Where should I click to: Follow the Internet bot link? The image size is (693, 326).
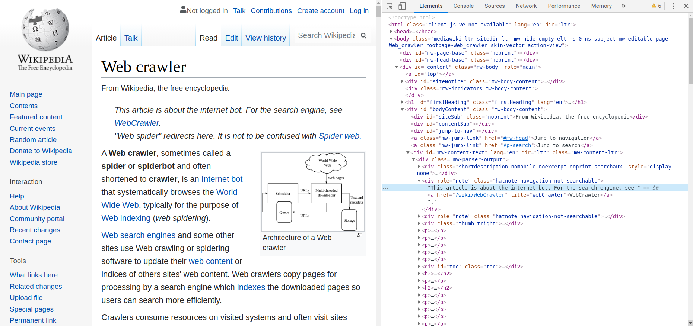[222, 179]
